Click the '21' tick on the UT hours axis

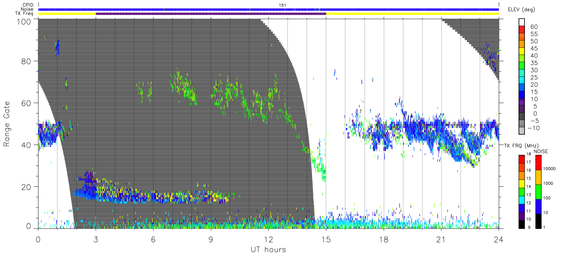441,239
